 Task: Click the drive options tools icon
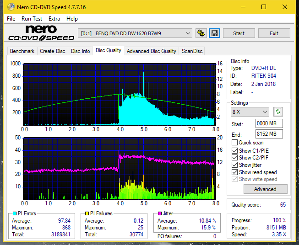click(201, 33)
